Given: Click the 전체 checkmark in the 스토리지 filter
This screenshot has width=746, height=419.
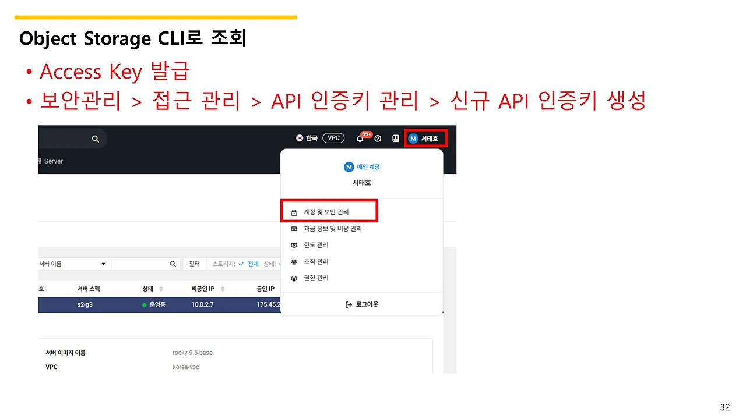Looking at the screenshot, I should click(241, 263).
